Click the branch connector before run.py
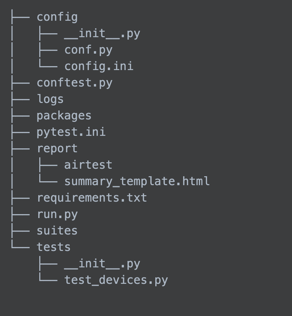Viewport: 292px width, 316px height. tap(20, 214)
